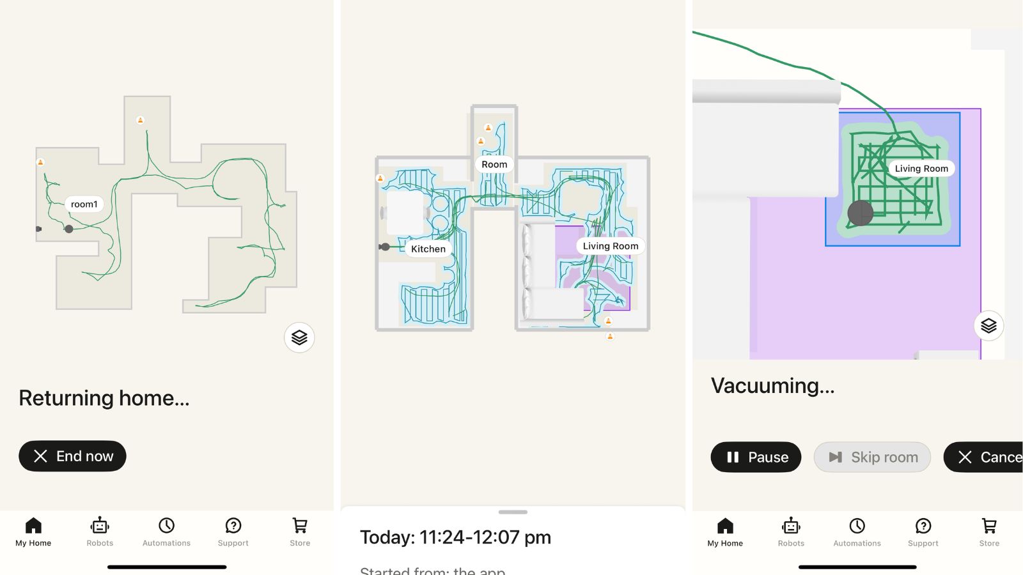Go to My Home in right screen

point(725,532)
